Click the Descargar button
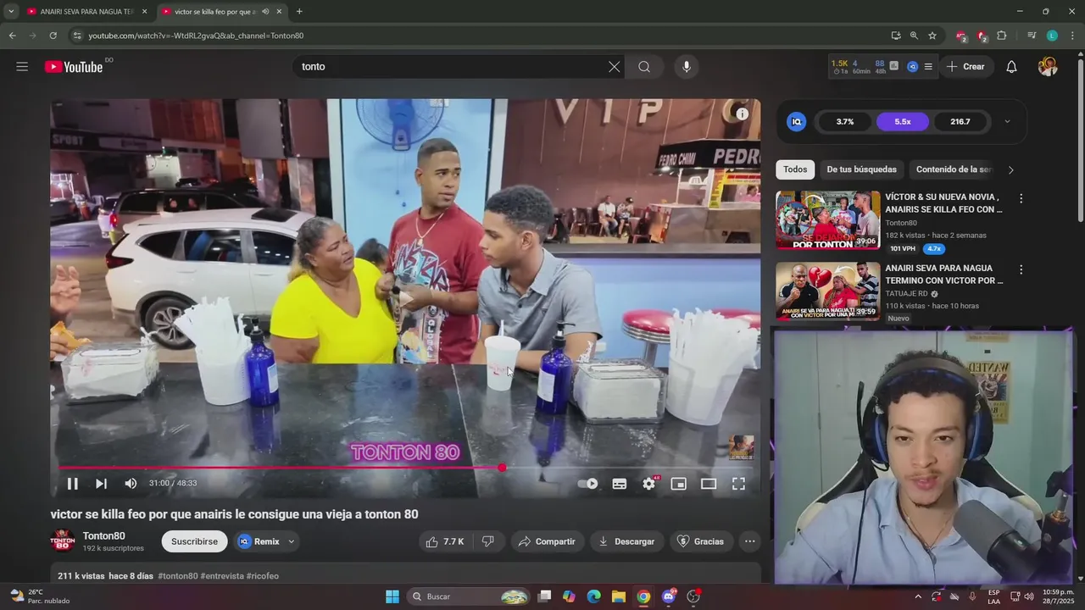This screenshot has height=610, width=1085. [626, 541]
